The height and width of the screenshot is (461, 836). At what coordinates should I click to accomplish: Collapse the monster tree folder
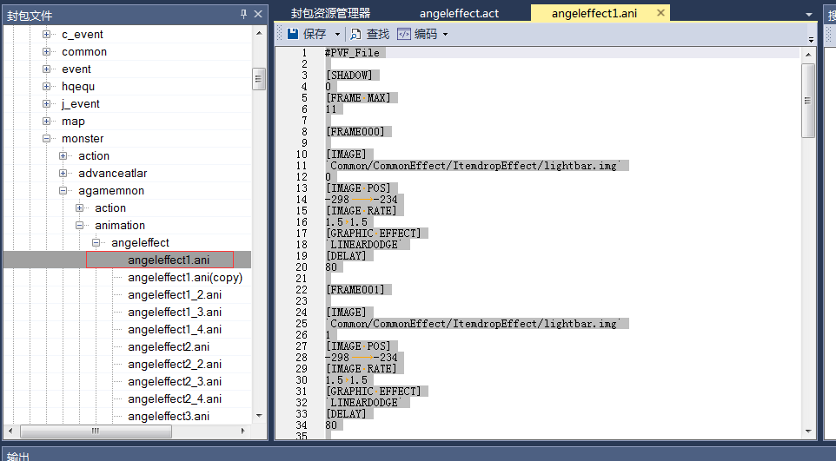point(46,139)
